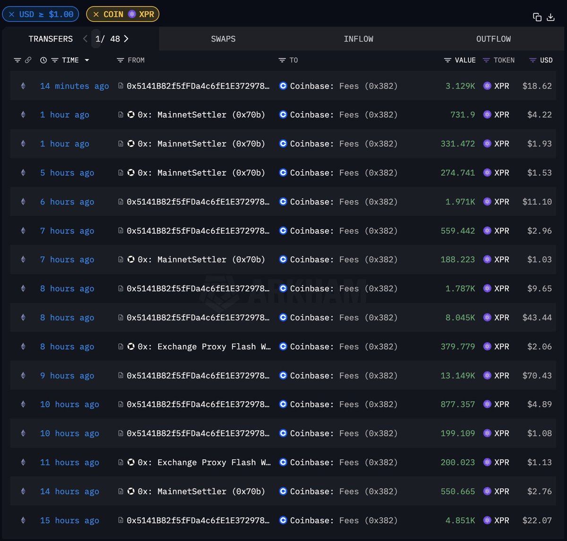This screenshot has width=567, height=541.
Task: Select the $11.10 USD amount
Action: coord(537,202)
